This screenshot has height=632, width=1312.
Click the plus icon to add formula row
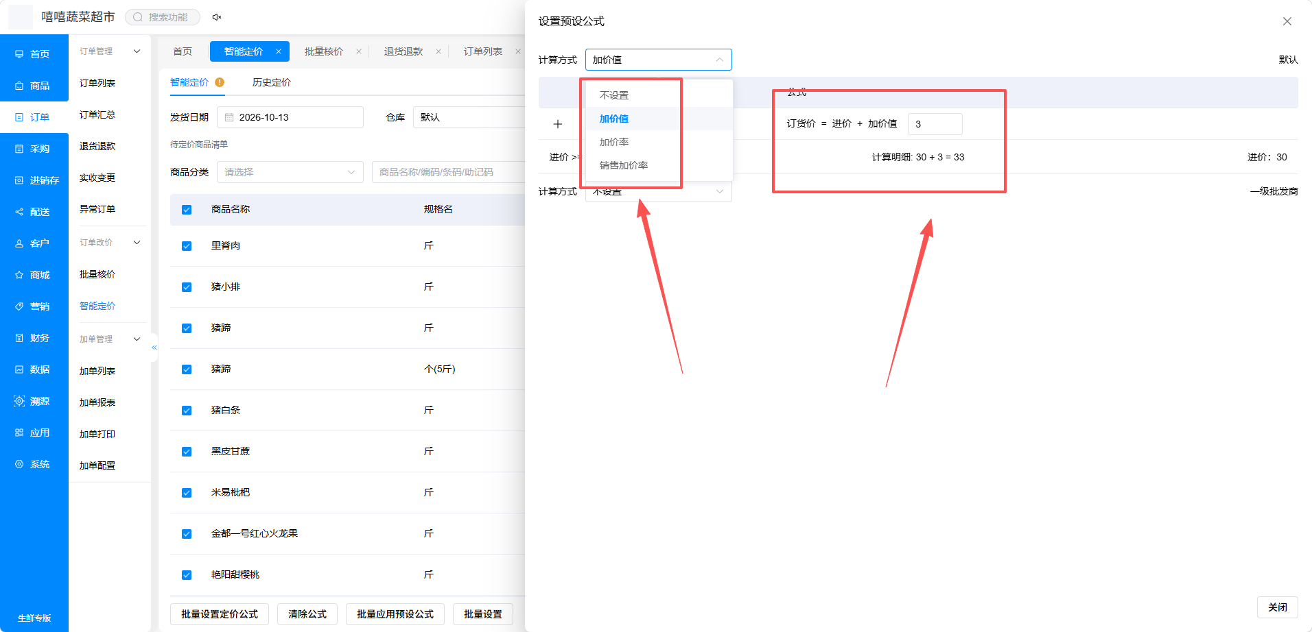point(558,124)
